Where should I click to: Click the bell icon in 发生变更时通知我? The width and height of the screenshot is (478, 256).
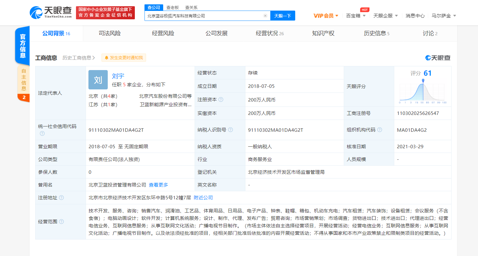(x=106, y=58)
